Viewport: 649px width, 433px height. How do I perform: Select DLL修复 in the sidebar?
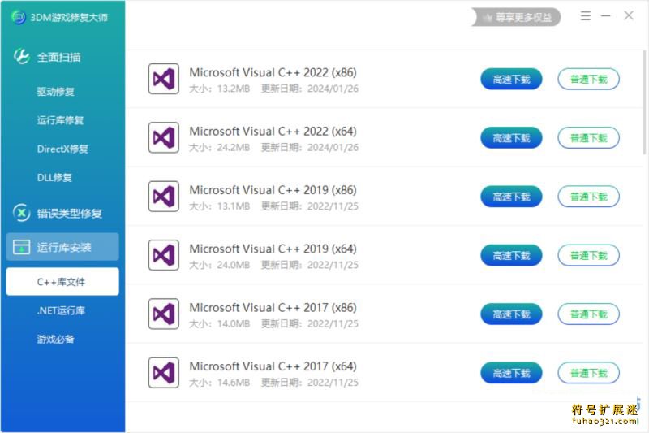point(54,177)
